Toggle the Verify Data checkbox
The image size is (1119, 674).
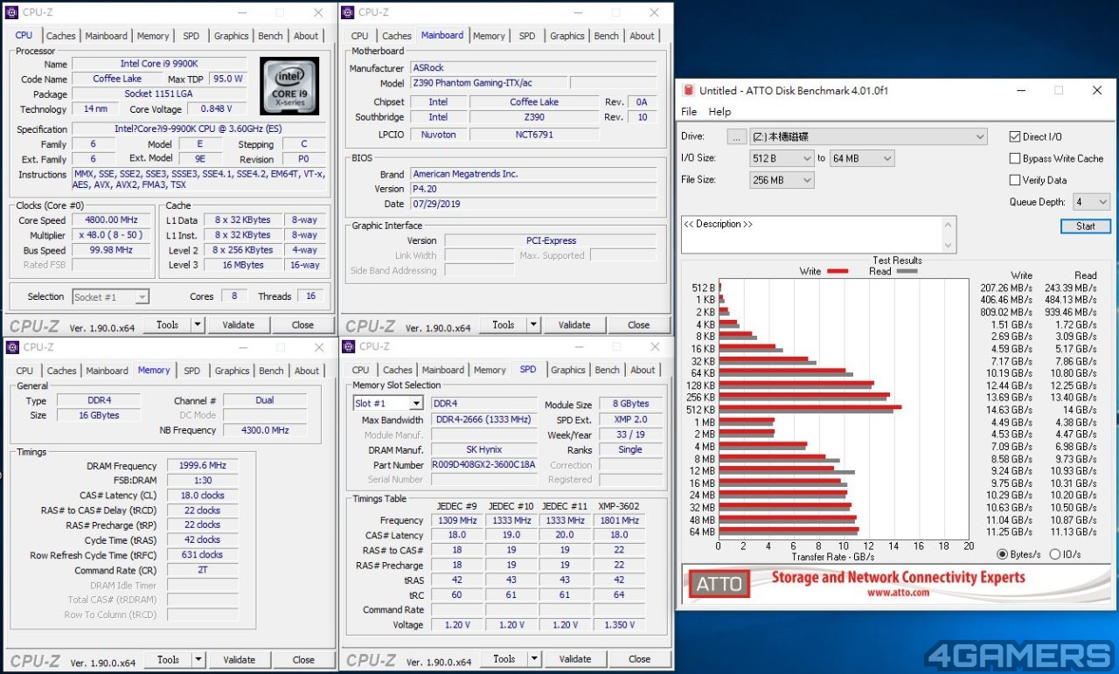[1014, 180]
